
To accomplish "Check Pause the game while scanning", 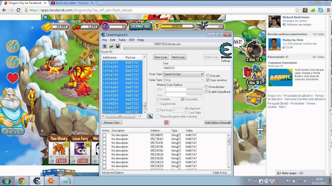I will coord(158,117).
